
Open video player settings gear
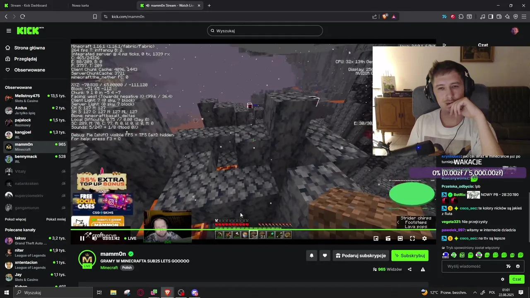point(424,238)
